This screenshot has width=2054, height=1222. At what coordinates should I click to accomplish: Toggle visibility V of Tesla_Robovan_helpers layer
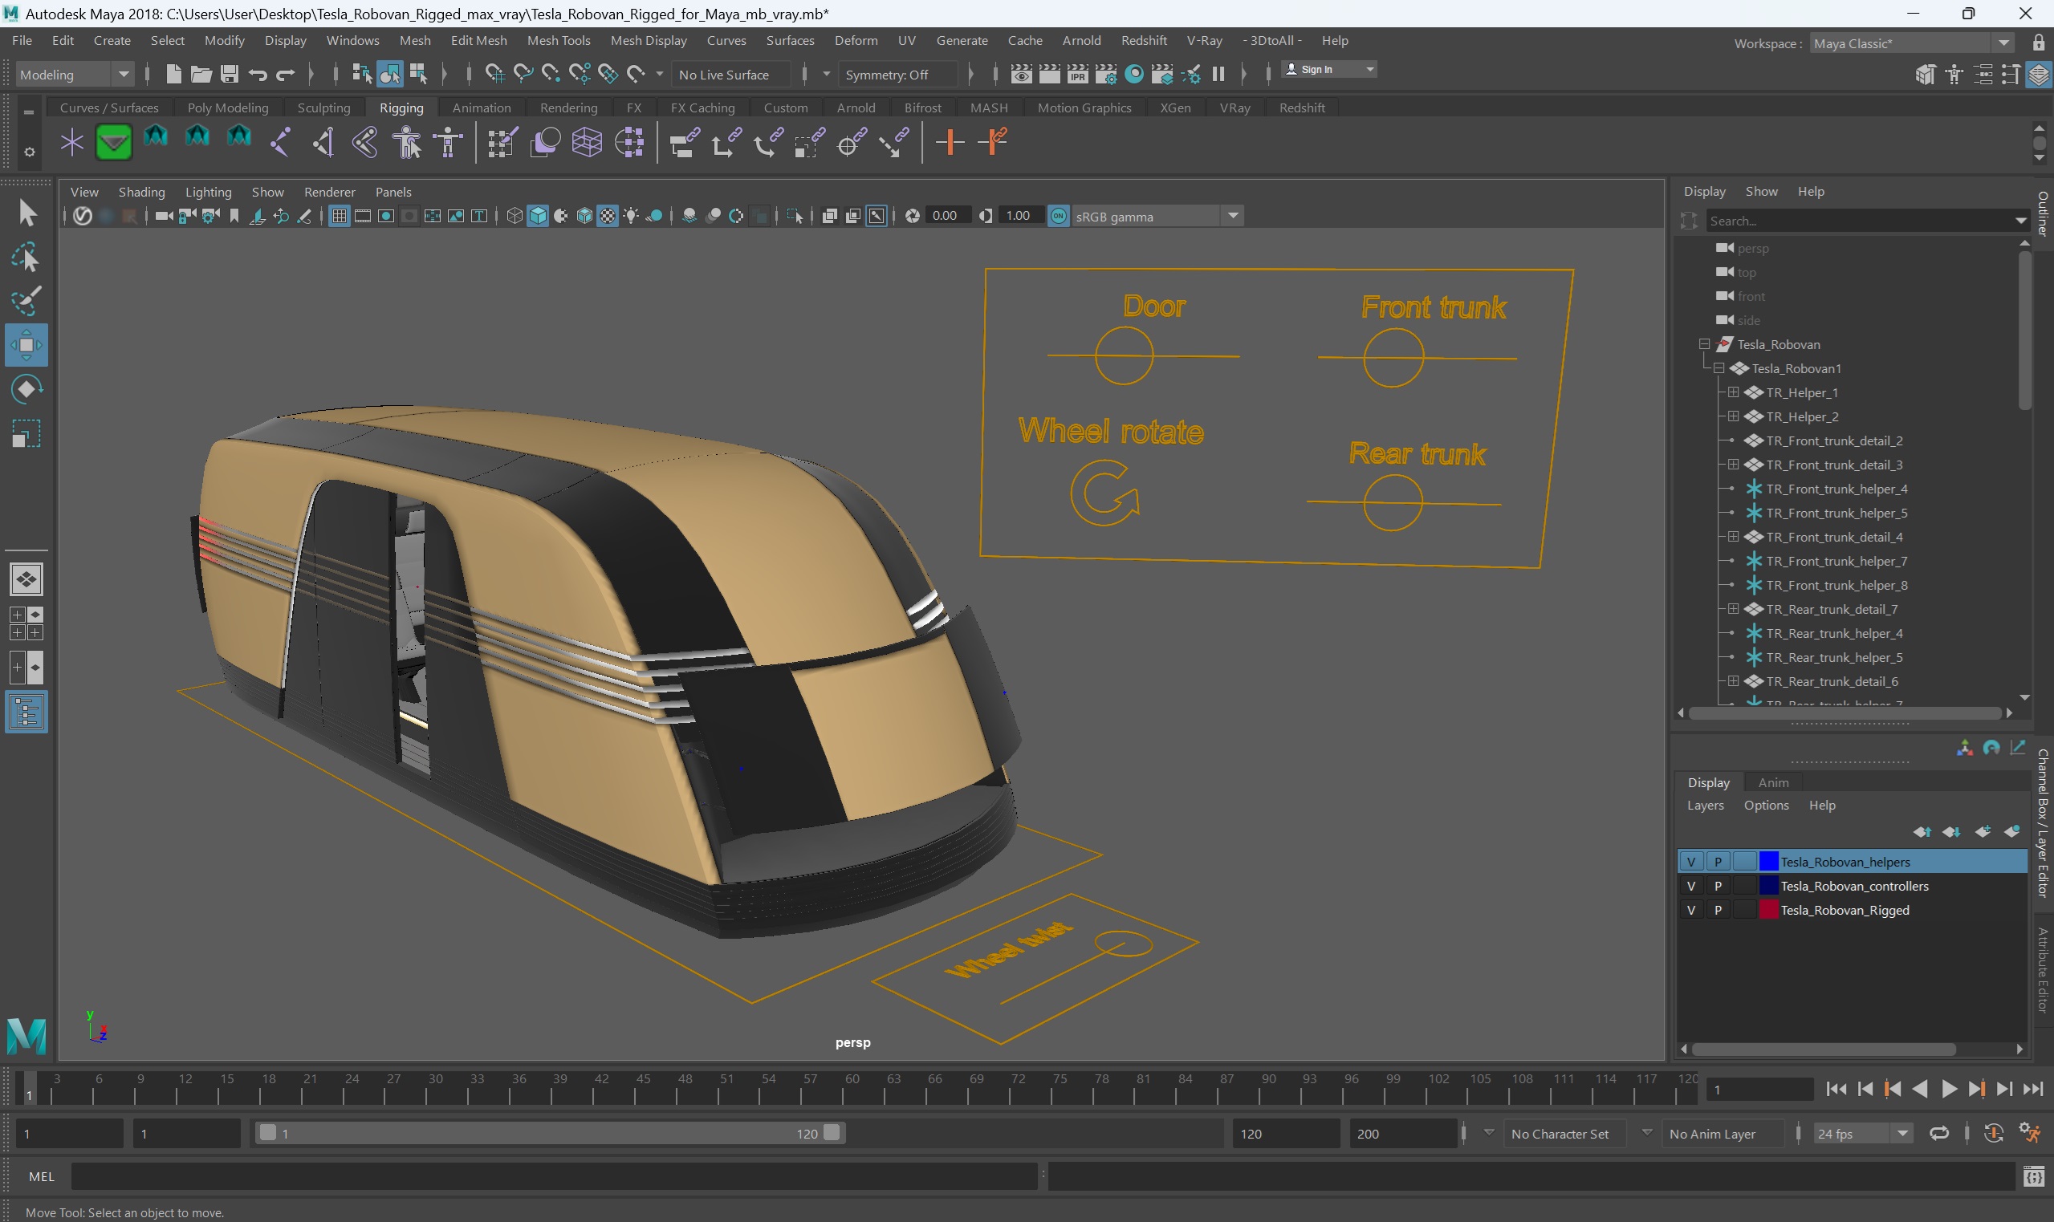tap(1691, 863)
